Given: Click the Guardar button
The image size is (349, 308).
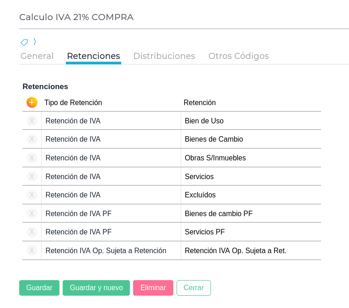Looking at the screenshot, I should pos(39,288).
